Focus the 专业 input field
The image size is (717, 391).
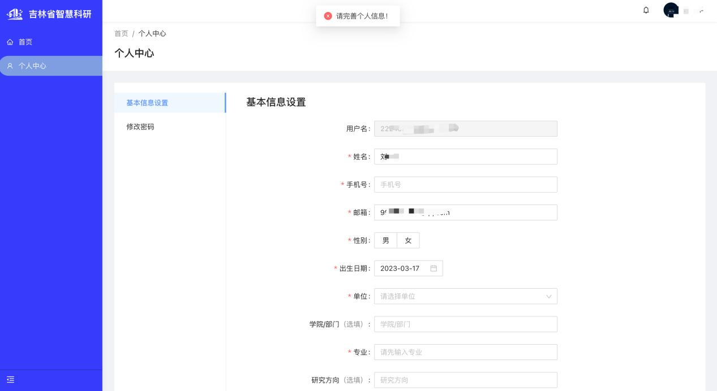[x=465, y=352]
